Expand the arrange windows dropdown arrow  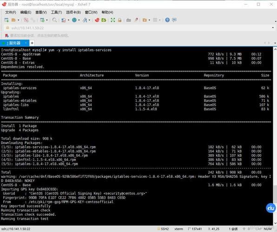[160, 20]
